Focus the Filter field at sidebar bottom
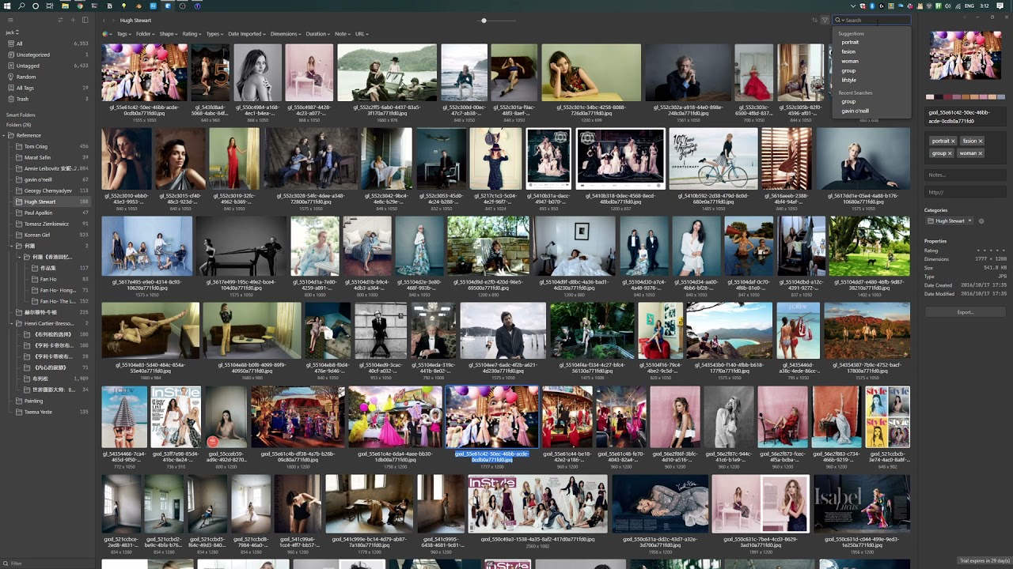Screen dimensions: 1013x569 (x=49, y=563)
